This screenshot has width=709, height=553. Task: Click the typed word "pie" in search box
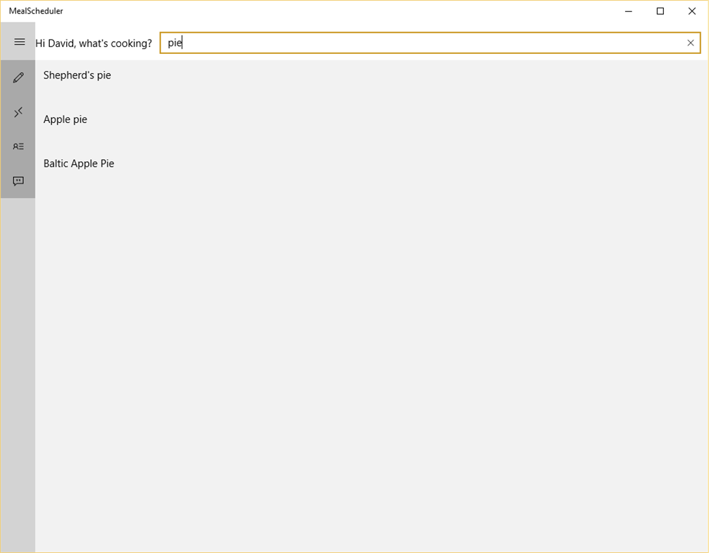coord(175,43)
